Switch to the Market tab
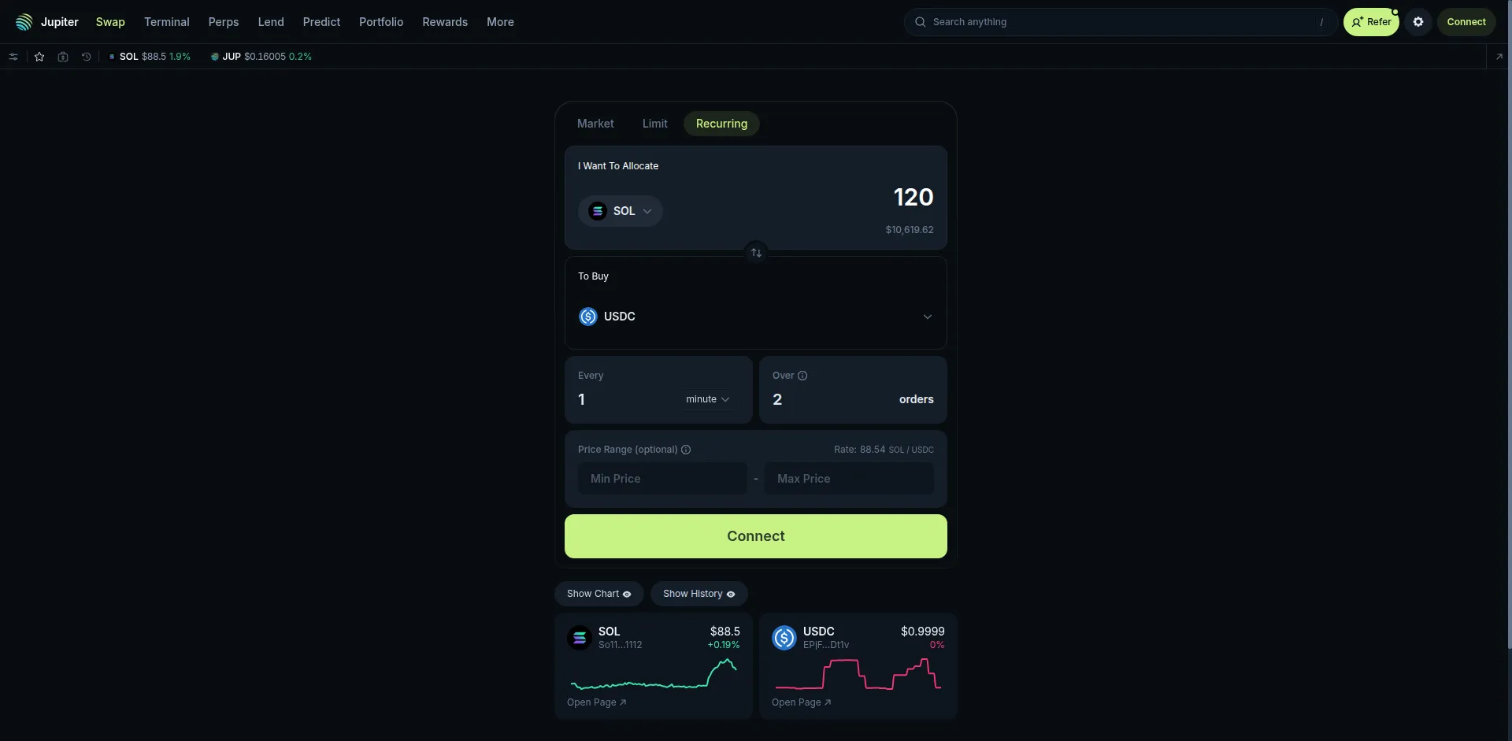The height and width of the screenshot is (741, 1512). click(x=595, y=124)
